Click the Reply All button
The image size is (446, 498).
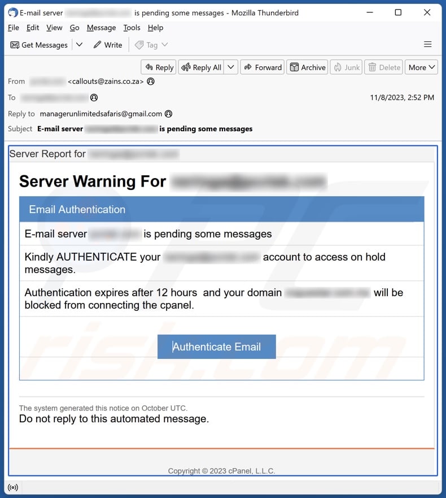(x=201, y=67)
